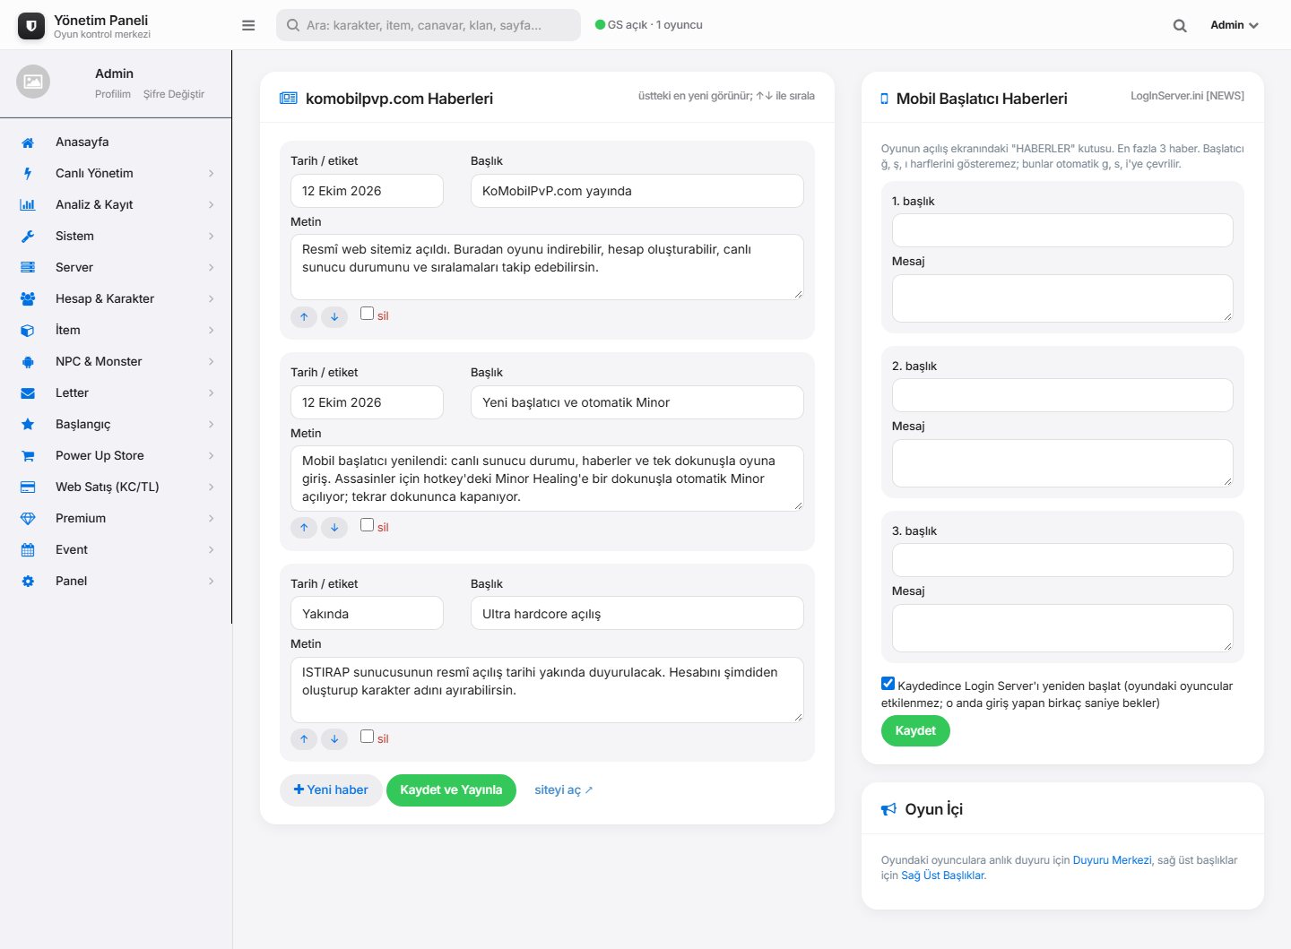Viewport: 1291px width, 949px height.
Task: Click the diamond icon for Premium
Action: (x=28, y=519)
